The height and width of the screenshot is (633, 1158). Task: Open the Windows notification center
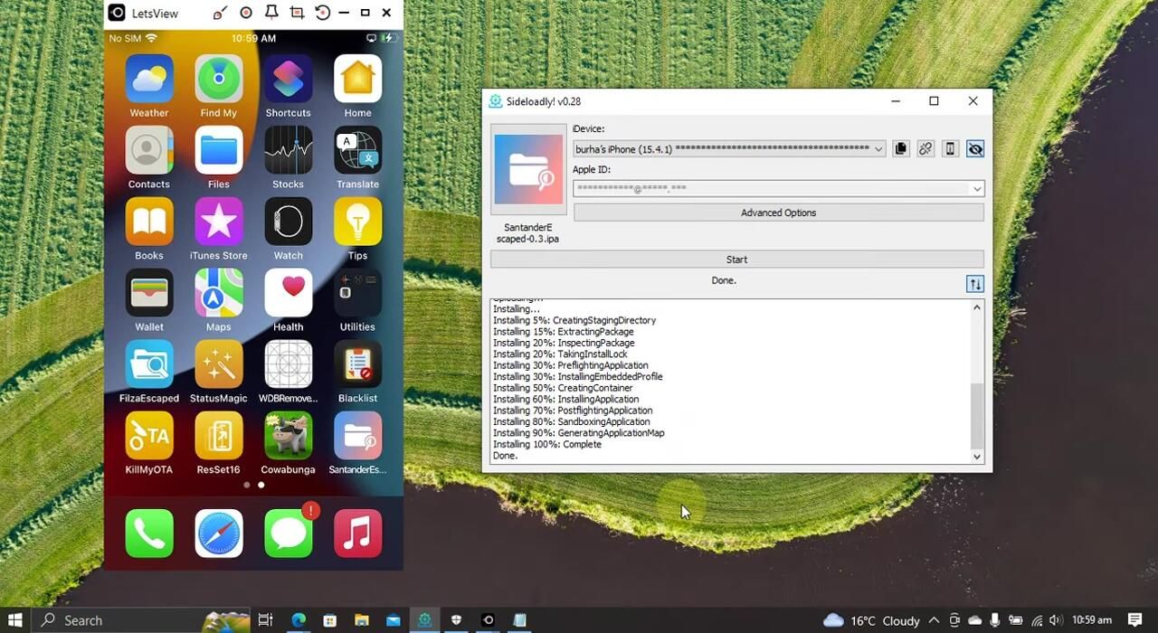click(1135, 620)
